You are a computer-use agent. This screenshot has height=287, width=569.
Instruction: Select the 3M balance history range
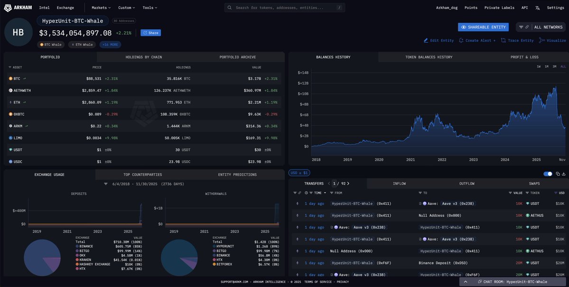[x=554, y=67]
